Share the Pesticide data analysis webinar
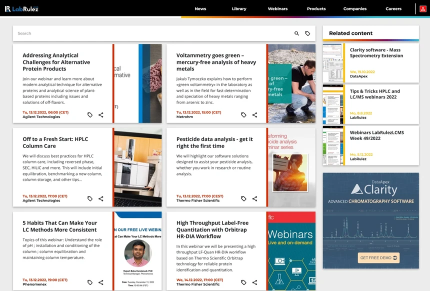This screenshot has height=291, width=430. point(255,198)
